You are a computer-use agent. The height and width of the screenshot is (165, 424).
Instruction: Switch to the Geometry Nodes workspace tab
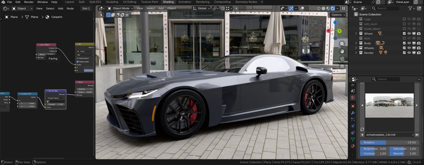pos(246,2)
